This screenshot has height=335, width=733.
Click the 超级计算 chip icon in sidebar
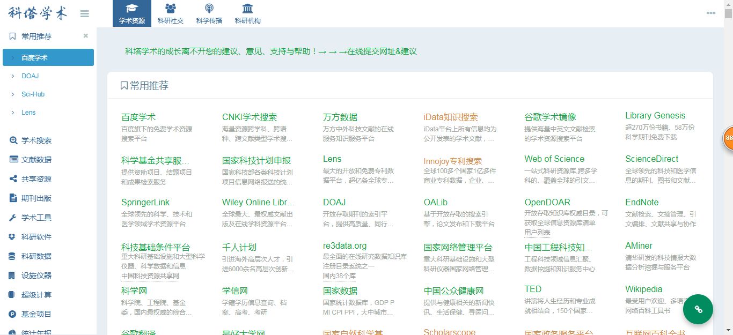pos(12,295)
